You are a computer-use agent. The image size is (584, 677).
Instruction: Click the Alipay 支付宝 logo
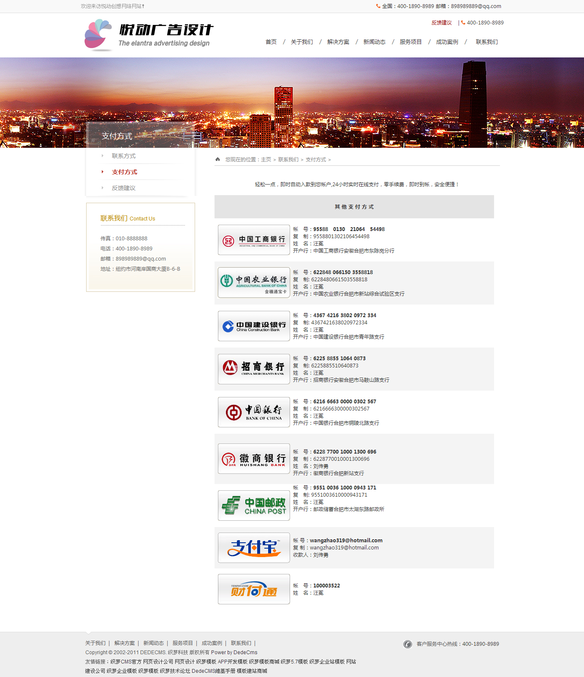(x=254, y=548)
